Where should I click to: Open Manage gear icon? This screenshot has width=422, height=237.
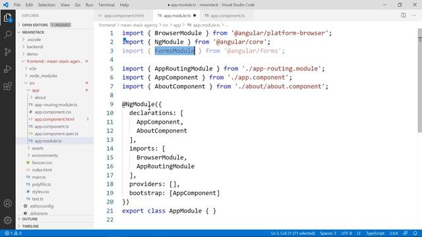[7, 221]
